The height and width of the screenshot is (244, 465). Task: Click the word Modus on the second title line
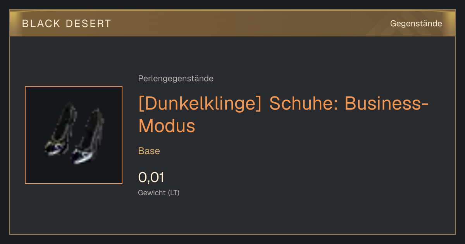[x=167, y=125]
